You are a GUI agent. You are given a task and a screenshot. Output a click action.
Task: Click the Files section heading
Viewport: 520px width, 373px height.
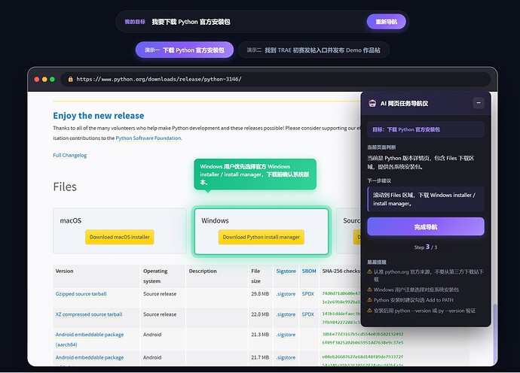[65, 186]
